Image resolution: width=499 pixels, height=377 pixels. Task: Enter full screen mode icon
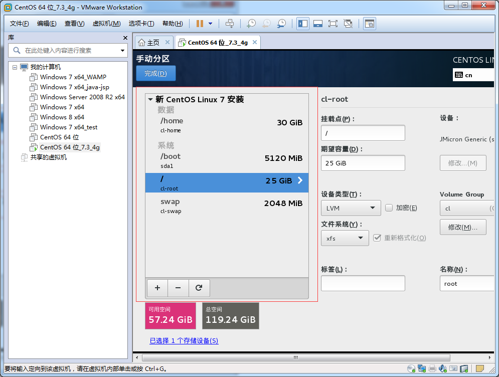333,24
